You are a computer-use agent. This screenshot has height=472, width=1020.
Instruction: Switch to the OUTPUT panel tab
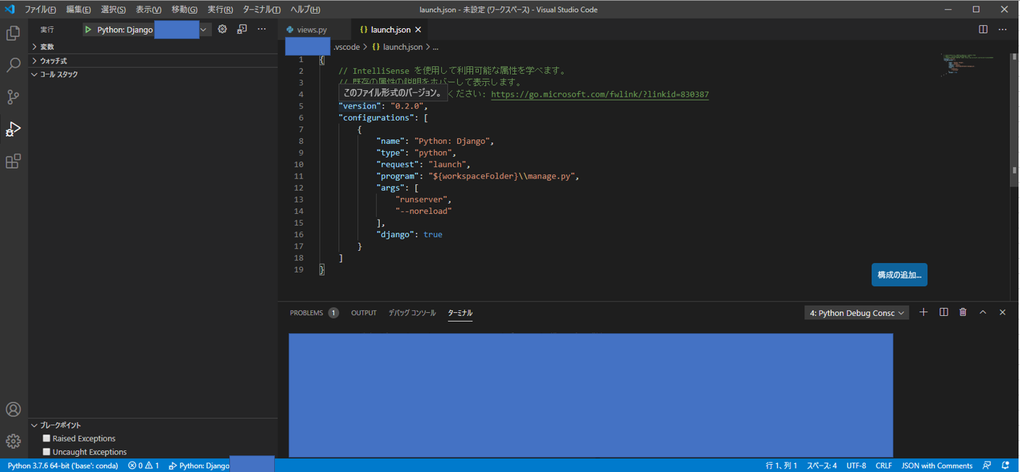click(x=364, y=313)
